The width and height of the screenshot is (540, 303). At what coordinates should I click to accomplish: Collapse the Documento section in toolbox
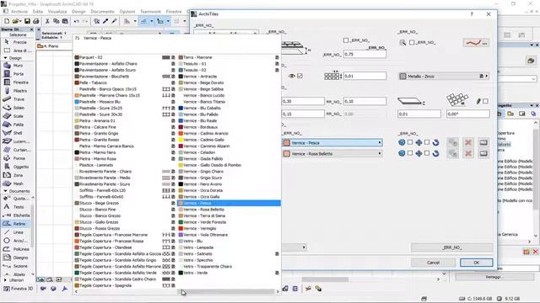click(x=5, y=191)
